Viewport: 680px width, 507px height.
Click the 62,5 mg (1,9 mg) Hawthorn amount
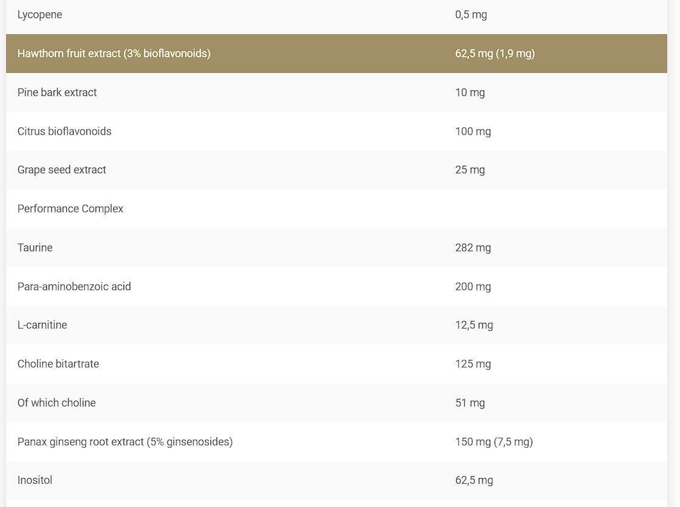(494, 54)
